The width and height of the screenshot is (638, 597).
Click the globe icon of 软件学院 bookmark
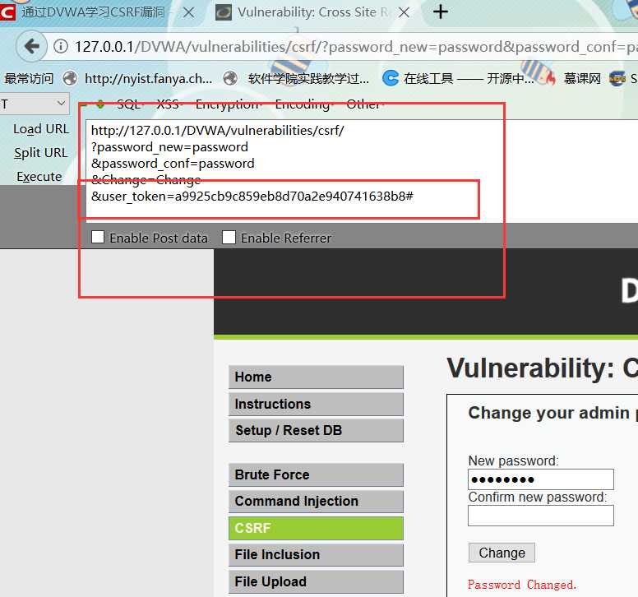click(x=230, y=78)
